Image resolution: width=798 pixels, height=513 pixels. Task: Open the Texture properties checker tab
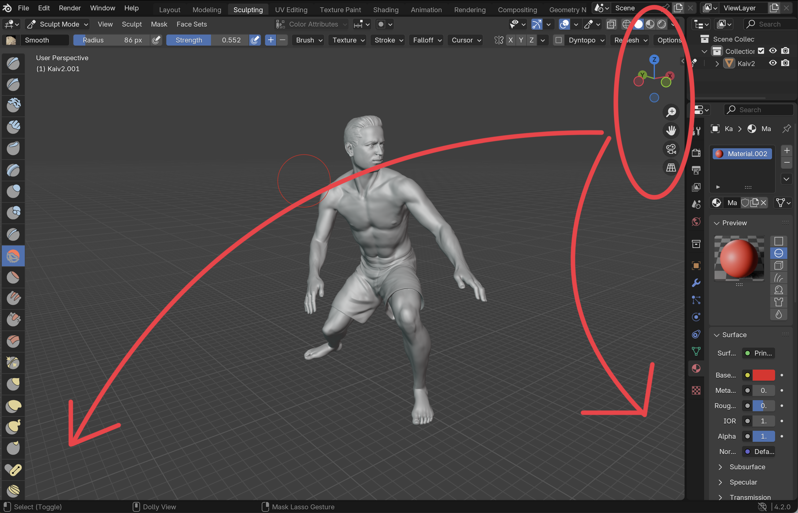(x=696, y=390)
